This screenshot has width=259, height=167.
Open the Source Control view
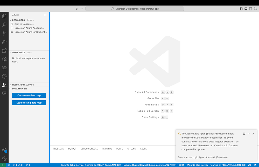[4, 33]
